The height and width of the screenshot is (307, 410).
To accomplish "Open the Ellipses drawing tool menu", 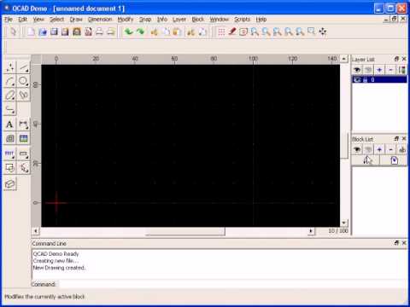I will click(10, 95).
